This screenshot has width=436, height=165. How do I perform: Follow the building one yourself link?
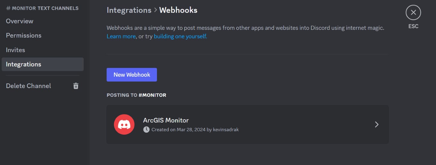point(180,36)
